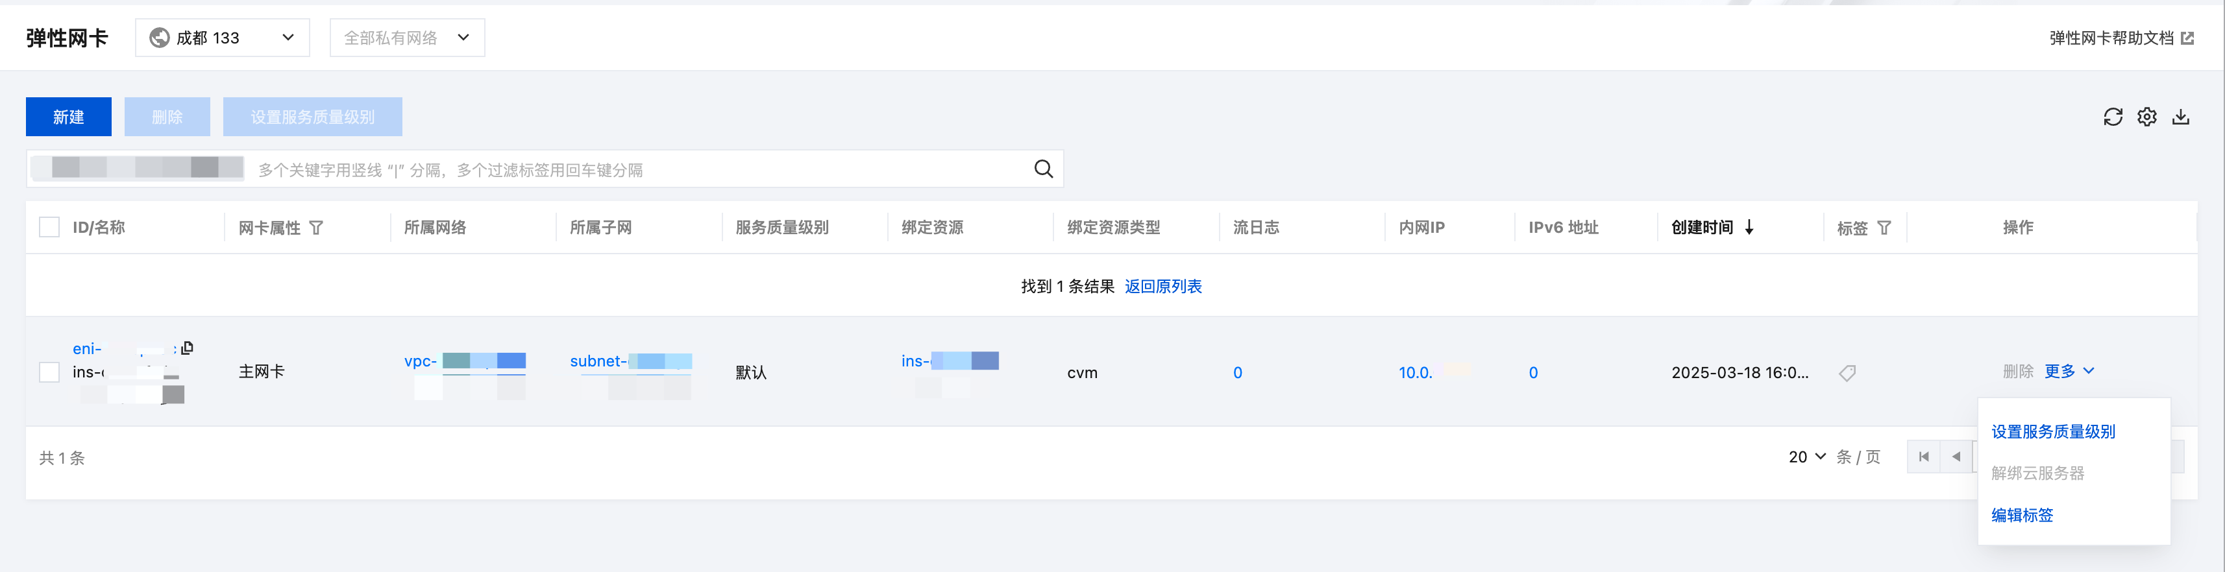
Task: Open region dropdown 成都 133
Action: coord(222,38)
